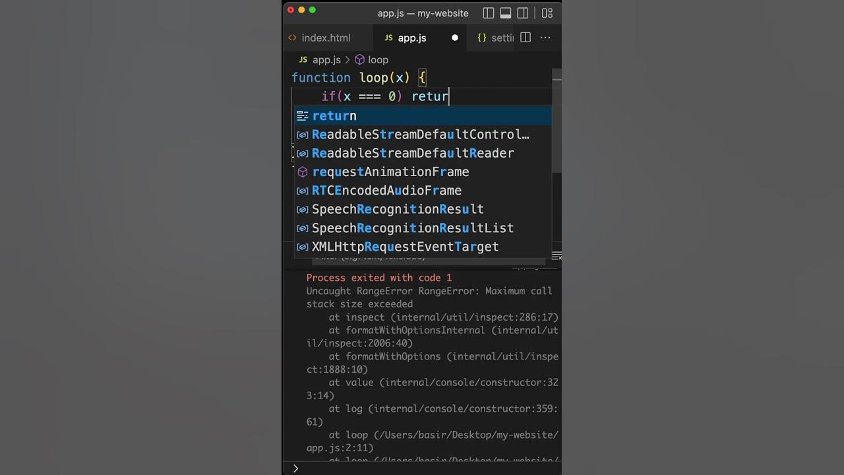Select the app.js editor tab
Screen dimensions: 844x475
(412, 38)
